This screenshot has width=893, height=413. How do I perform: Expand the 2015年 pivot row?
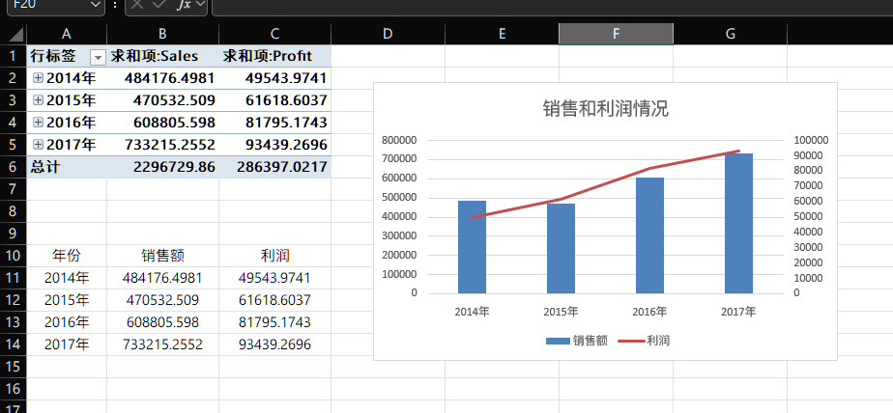pos(38,100)
